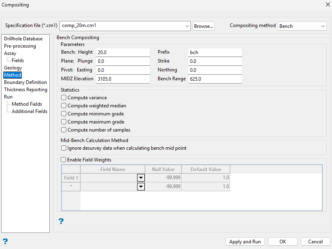Click the Plane Plunge input field
Image resolution: width=332 pixels, height=249 pixels.
[123, 61]
